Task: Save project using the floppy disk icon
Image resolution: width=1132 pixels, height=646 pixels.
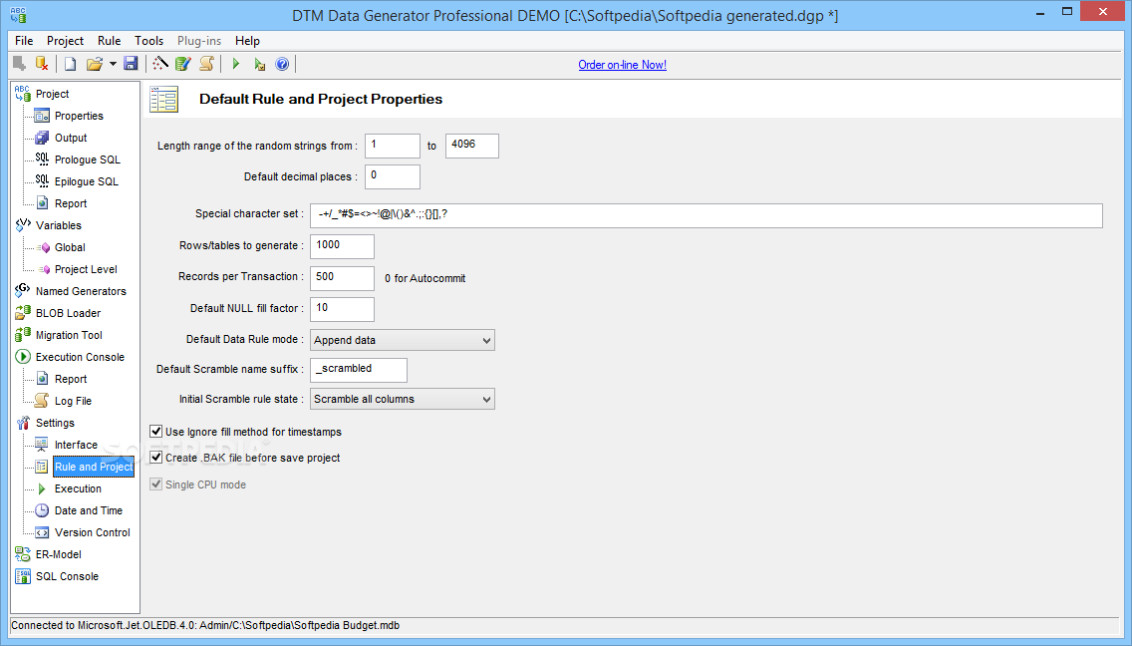Action: click(x=131, y=64)
